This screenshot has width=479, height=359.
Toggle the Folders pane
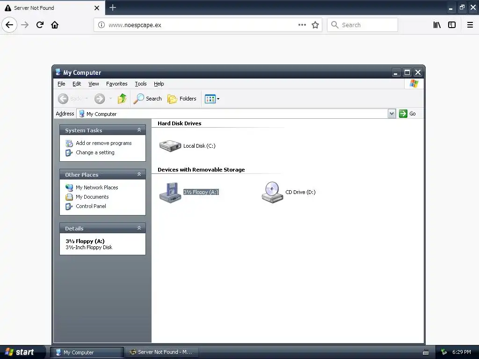[x=182, y=99]
